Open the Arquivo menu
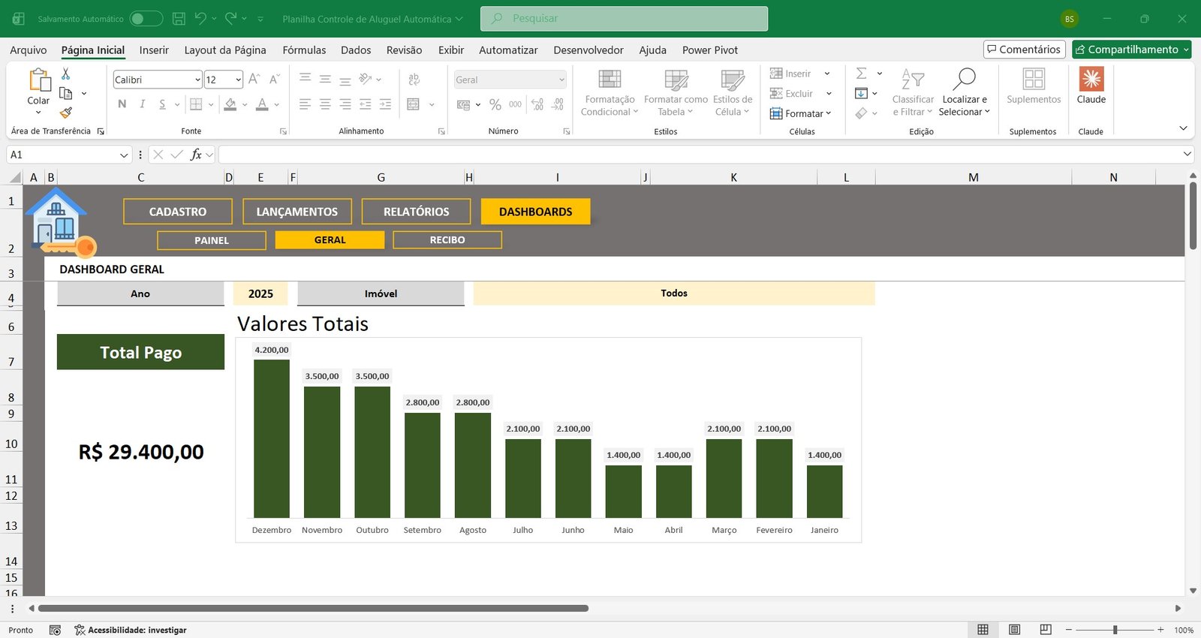Image resolution: width=1201 pixels, height=638 pixels. point(29,50)
